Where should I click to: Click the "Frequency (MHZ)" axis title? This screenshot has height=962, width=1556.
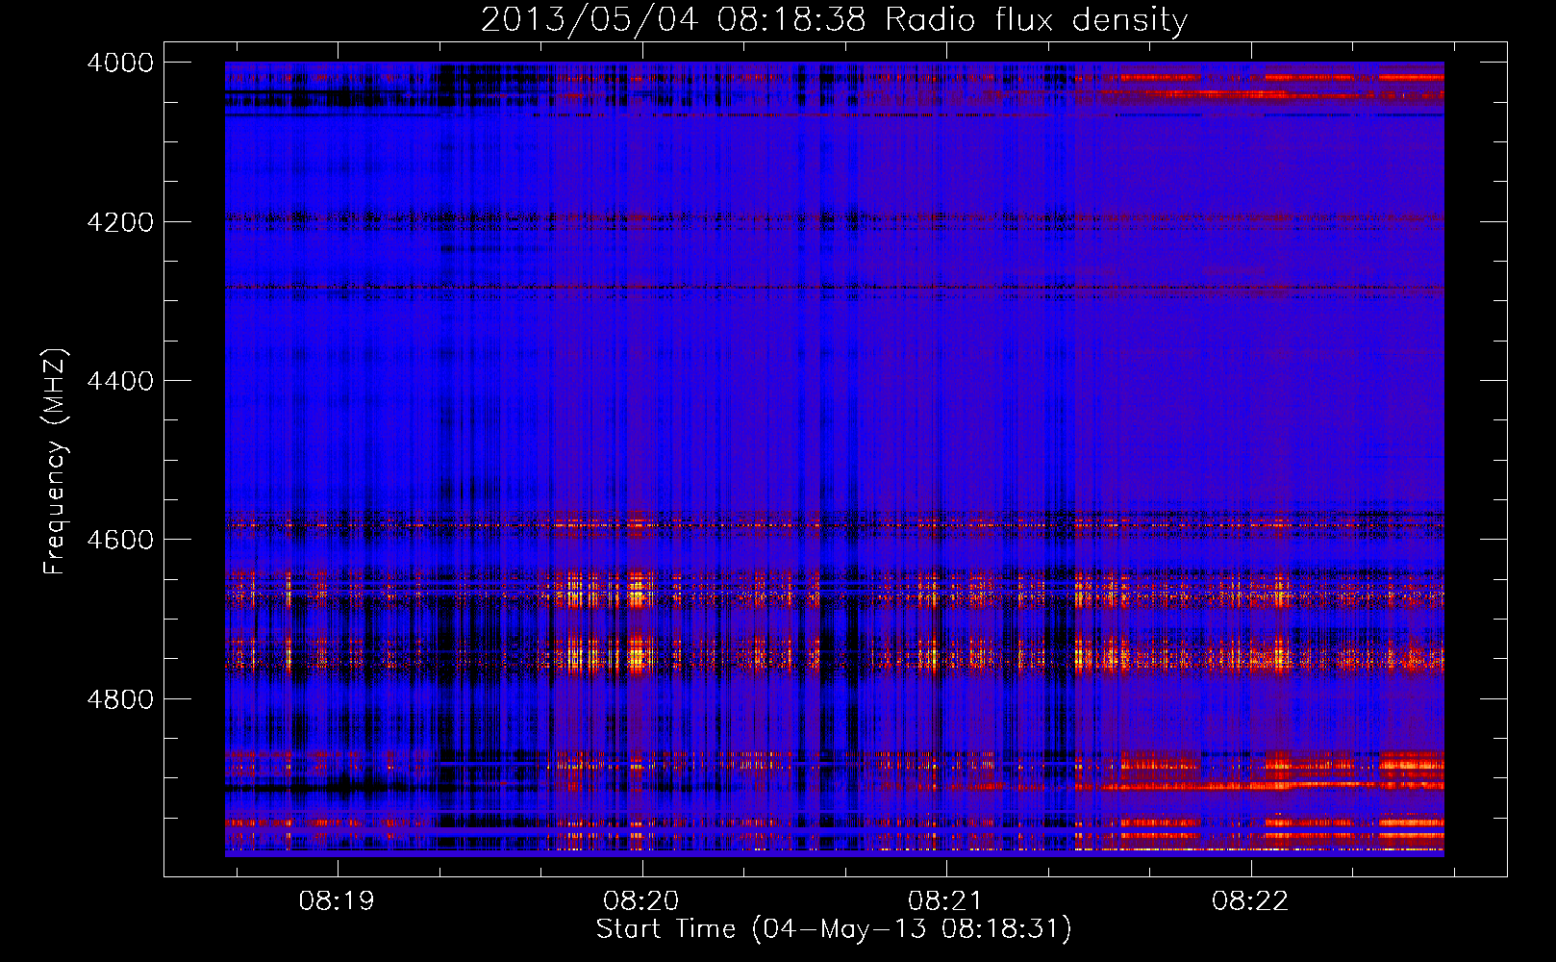pos(56,461)
